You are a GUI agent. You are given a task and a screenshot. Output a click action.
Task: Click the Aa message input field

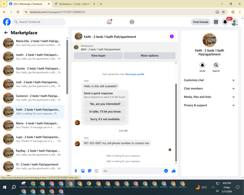pos(133,171)
